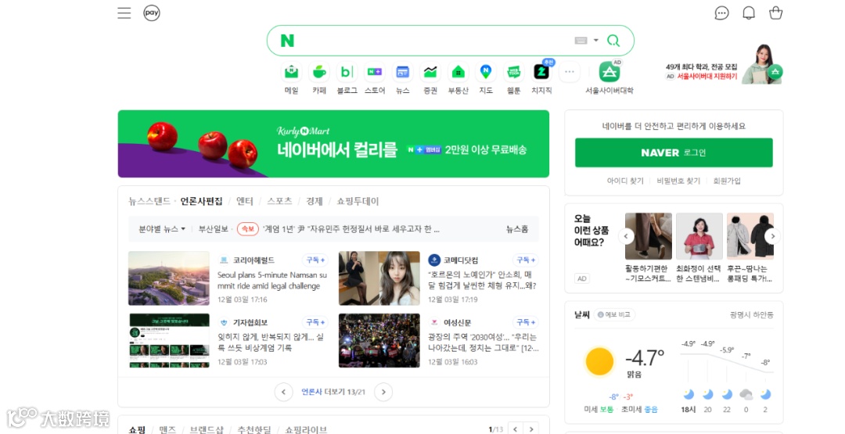Open the 메일 mail shortcut
Viewport: 845px width, 434px height.
[x=291, y=78]
